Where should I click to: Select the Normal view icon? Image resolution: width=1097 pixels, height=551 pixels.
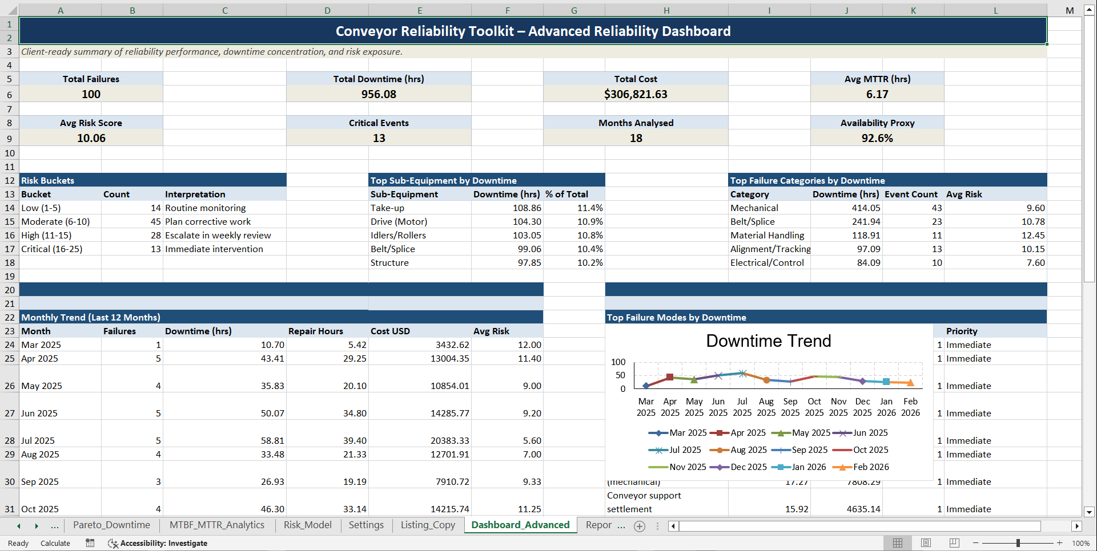pos(897,543)
